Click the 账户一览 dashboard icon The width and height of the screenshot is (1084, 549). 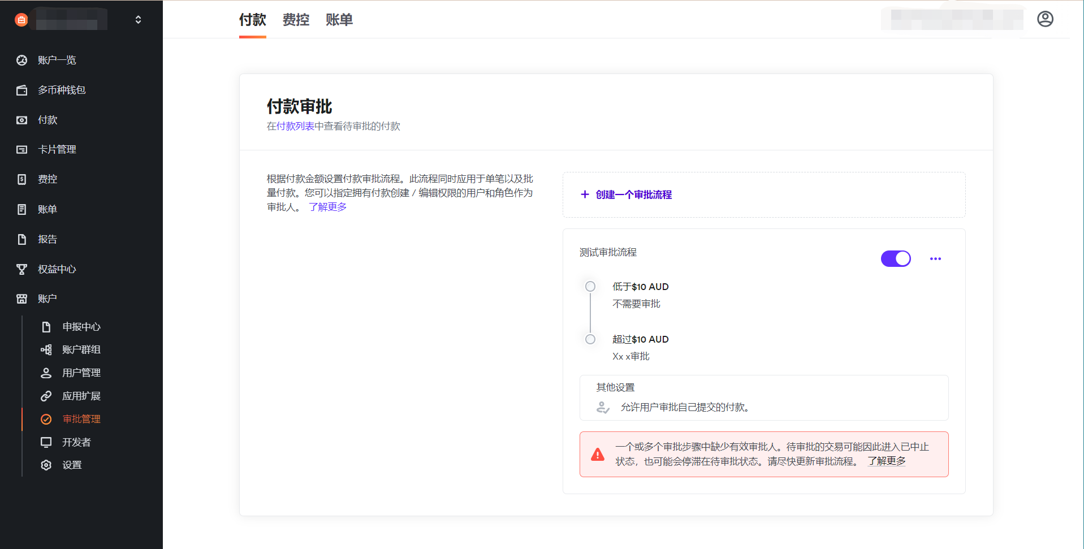pyautogui.click(x=22, y=60)
